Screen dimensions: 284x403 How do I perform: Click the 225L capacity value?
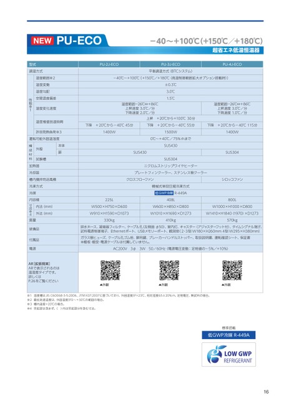pyautogui.click(x=109, y=200)
